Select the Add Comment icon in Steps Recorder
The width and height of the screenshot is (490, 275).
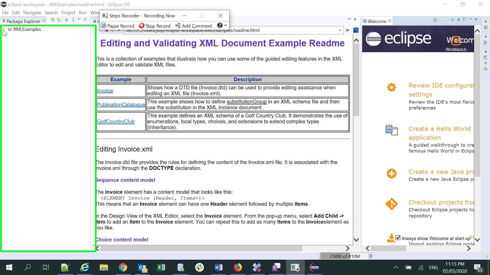click(x=178, y=26)
